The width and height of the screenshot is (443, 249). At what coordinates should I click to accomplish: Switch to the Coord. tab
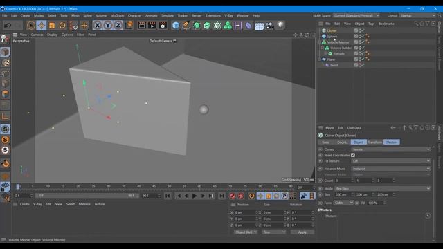click(x=342, y=142)
